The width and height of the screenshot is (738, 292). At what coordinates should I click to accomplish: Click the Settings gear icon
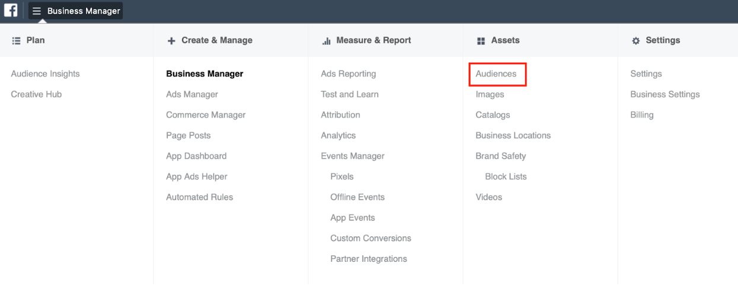click(x=636, y=41)
